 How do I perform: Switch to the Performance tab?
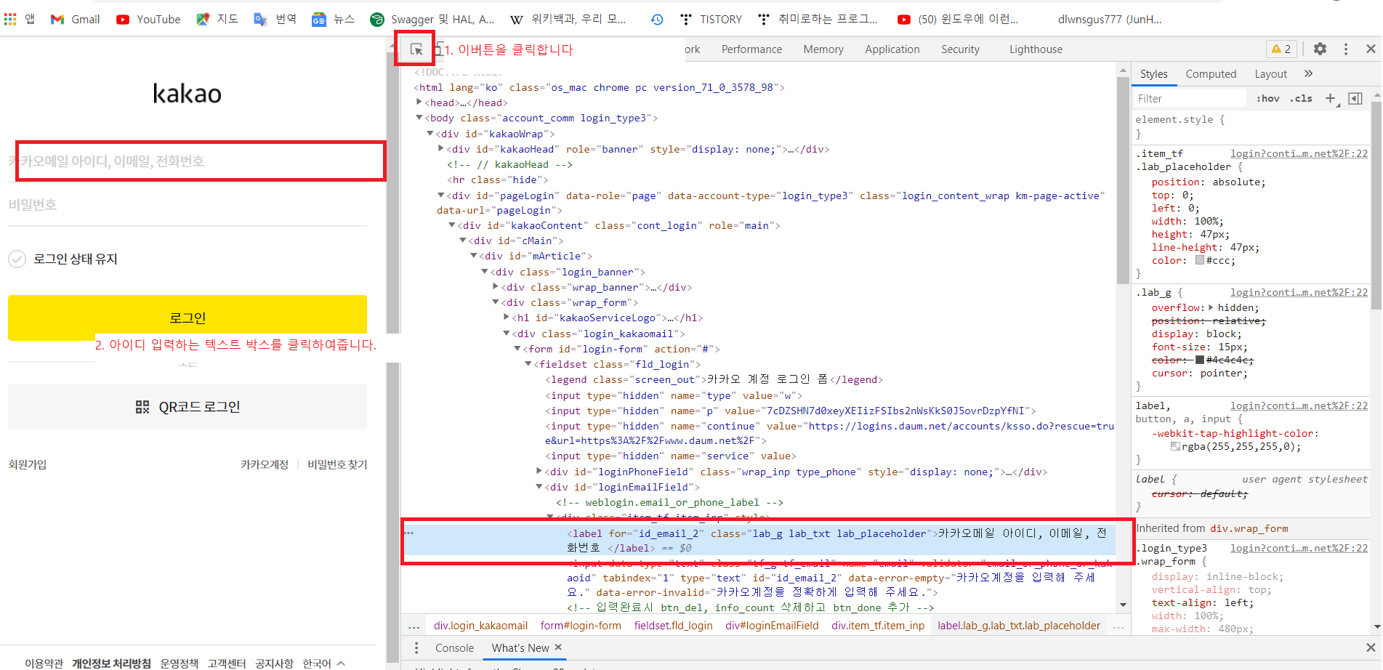coord(751,49)
